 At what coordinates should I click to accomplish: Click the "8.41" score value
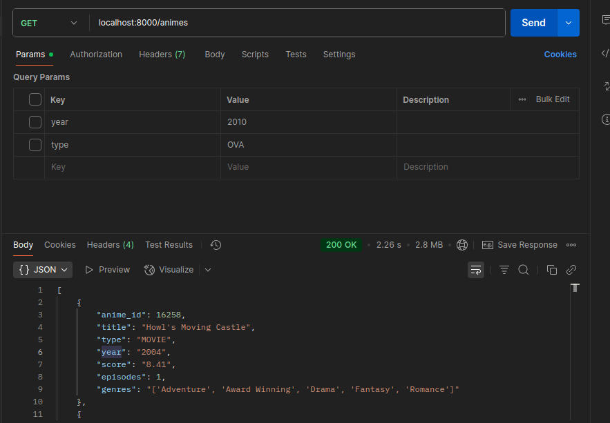click(156, 364)
